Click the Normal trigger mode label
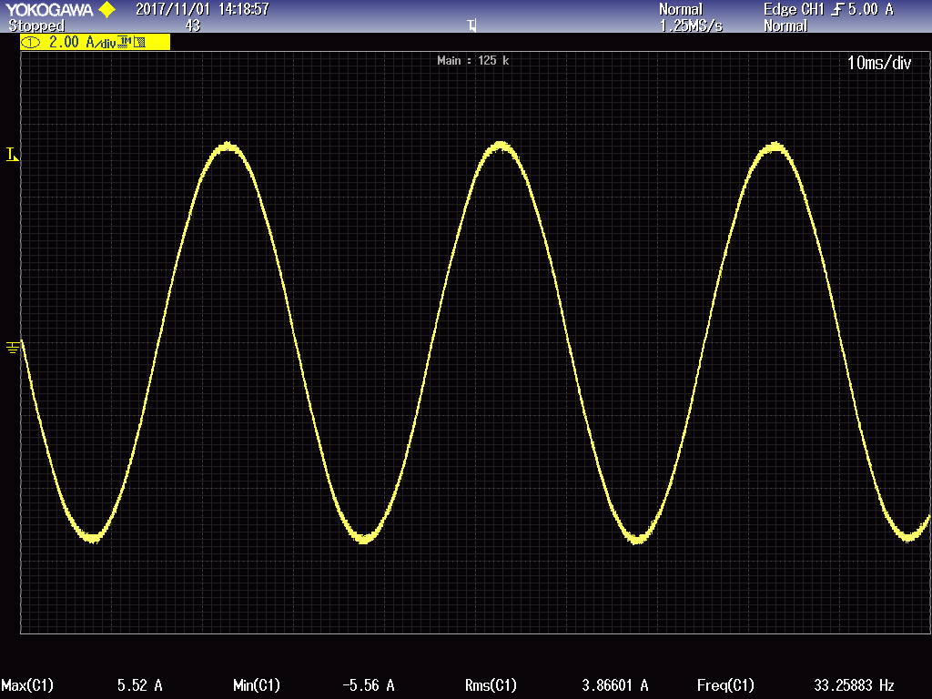Image resolution: width=932 pixels, height=699 pixels. click(x=785, y=25)
